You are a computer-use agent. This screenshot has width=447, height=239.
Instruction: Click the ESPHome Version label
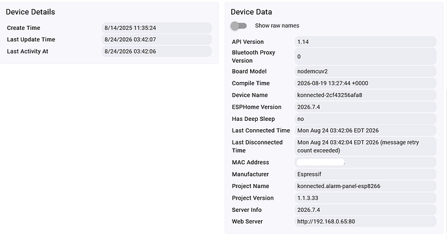coord(257,107)
